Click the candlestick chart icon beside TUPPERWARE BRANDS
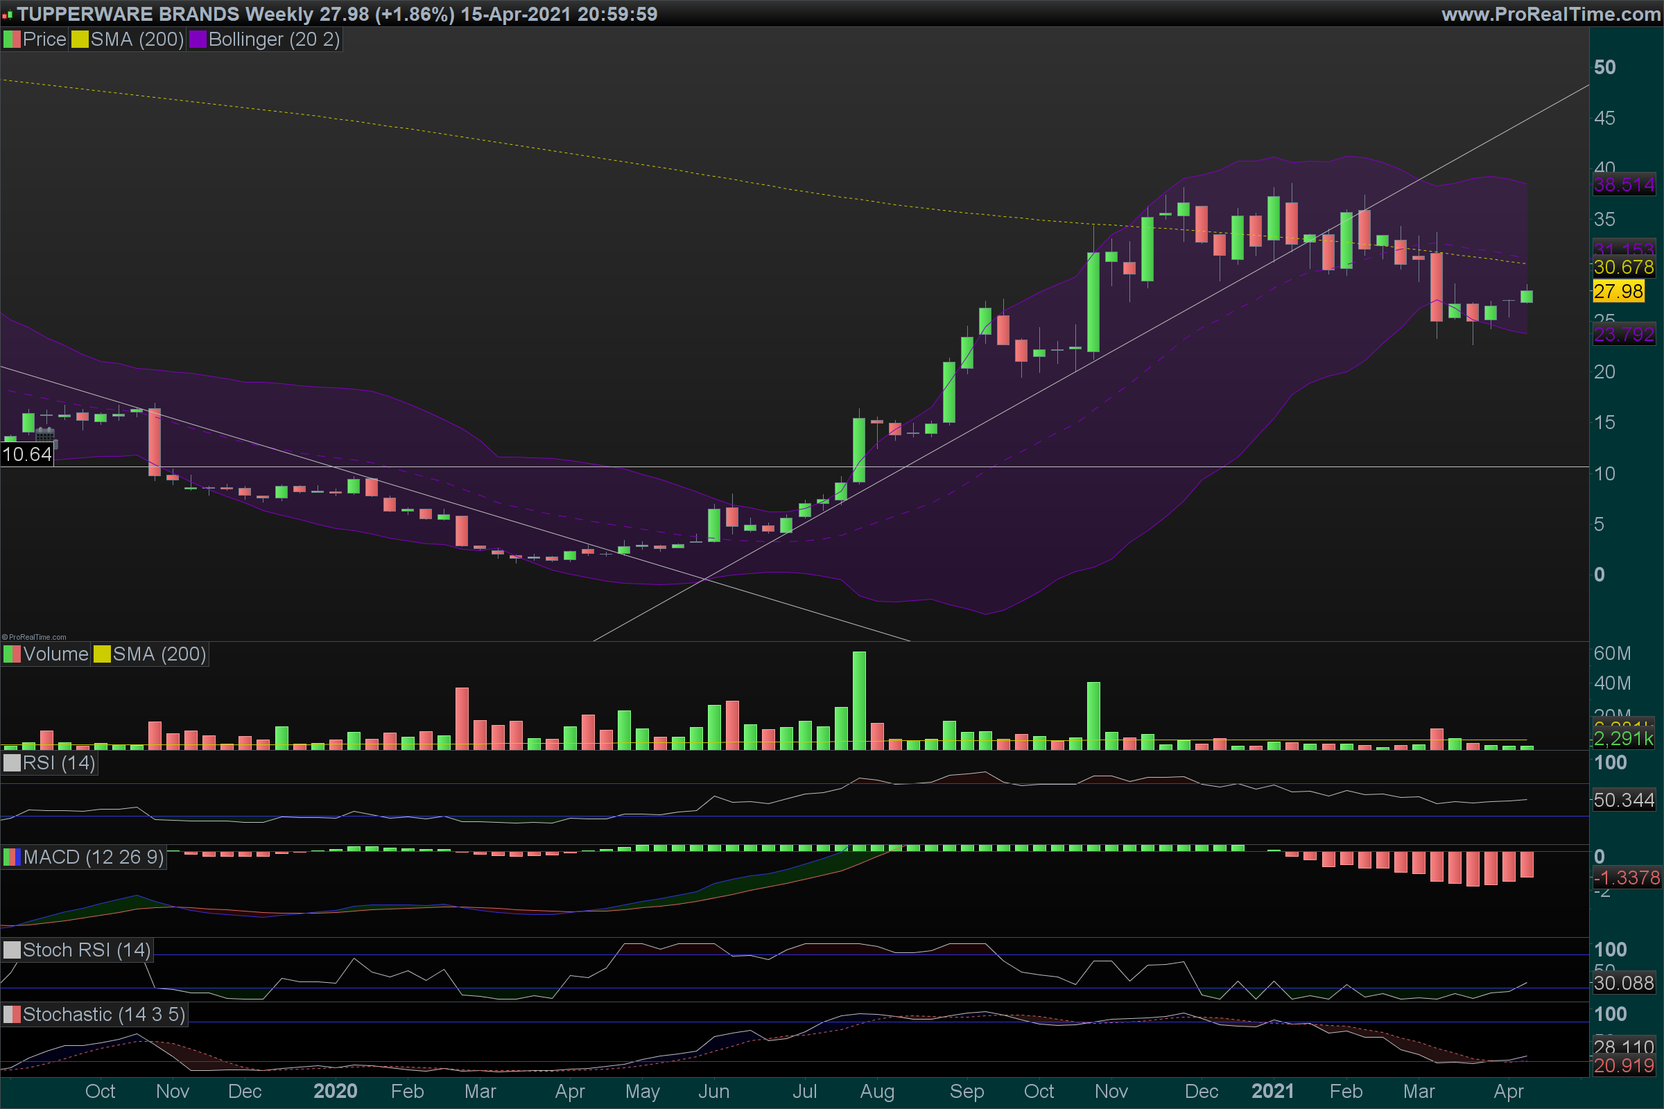1664x1109 pixels. [7, 15]
